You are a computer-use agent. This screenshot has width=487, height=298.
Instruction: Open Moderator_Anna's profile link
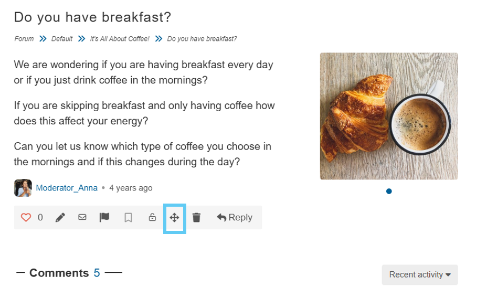coord(67,188)
